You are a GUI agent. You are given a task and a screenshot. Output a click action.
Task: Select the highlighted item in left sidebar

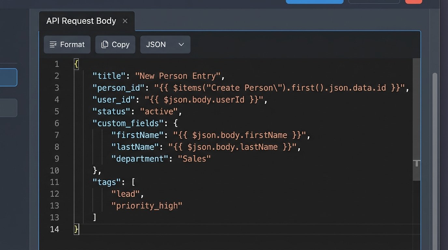pos(8,77)
